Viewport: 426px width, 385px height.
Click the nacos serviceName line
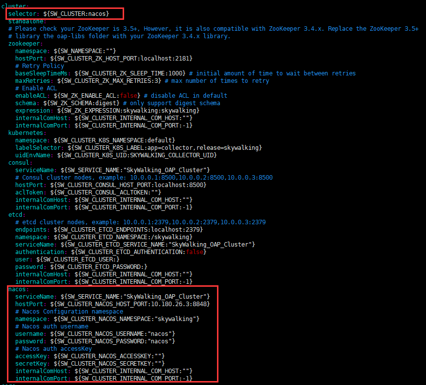113,297
